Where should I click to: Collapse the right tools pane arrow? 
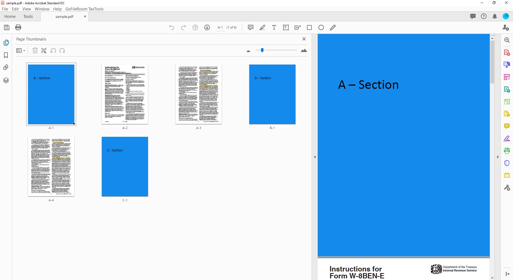coord(498,157)
